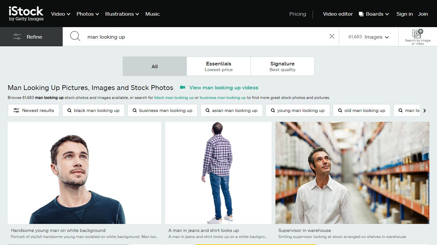Follow the inline black man looking up link
Screen dimensions: 437x245
pos(174,98)
